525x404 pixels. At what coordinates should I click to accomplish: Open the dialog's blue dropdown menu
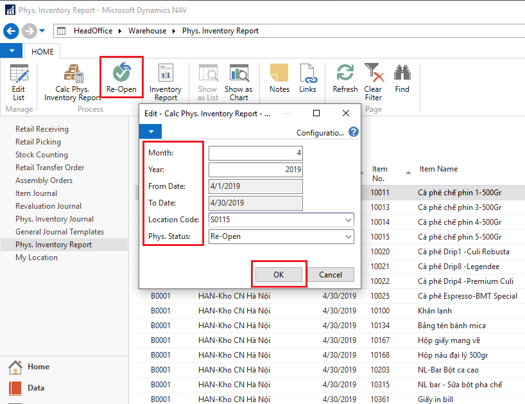point(151,132)
